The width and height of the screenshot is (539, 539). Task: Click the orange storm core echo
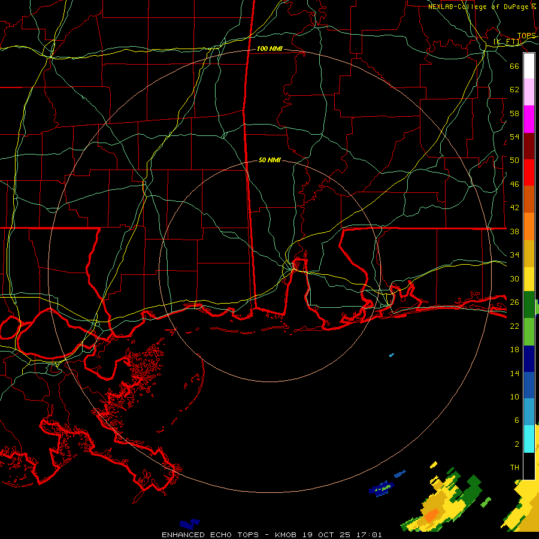(x=431, y=516)
